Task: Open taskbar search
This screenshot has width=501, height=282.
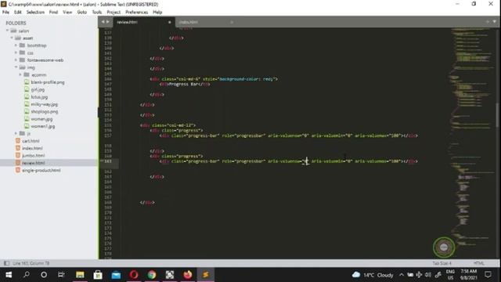Action: pyautogui.click(x=27, y=275)
